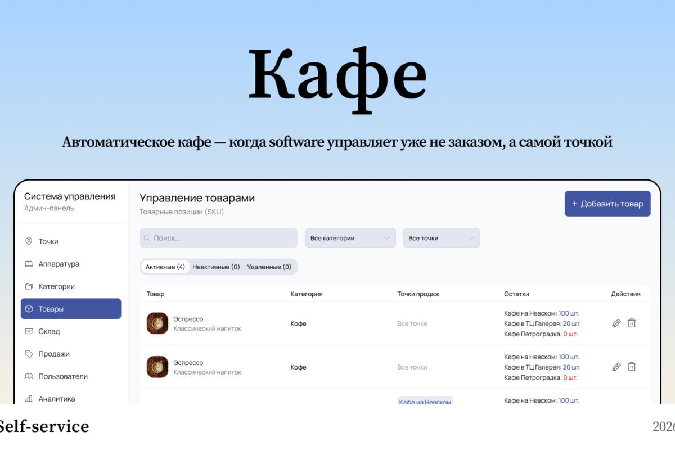Click the Добавить товар button
This screenshot has width=675, height=450.
point(607,204)
